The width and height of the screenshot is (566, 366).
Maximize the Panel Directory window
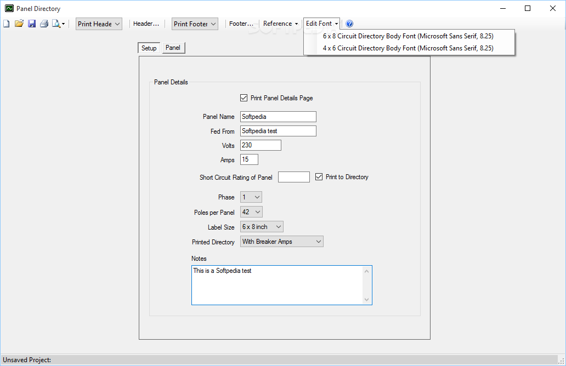click(528, 8)
